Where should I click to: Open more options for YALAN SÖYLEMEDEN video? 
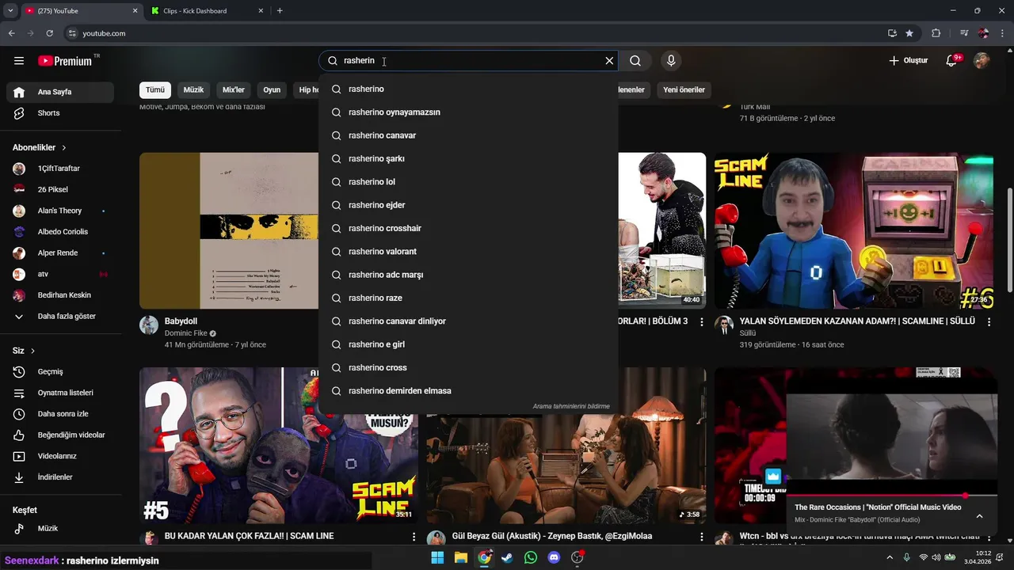click(x=989, y=322)
